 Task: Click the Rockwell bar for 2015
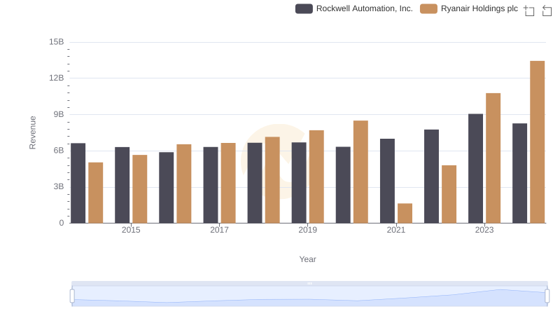pos(122,185)
